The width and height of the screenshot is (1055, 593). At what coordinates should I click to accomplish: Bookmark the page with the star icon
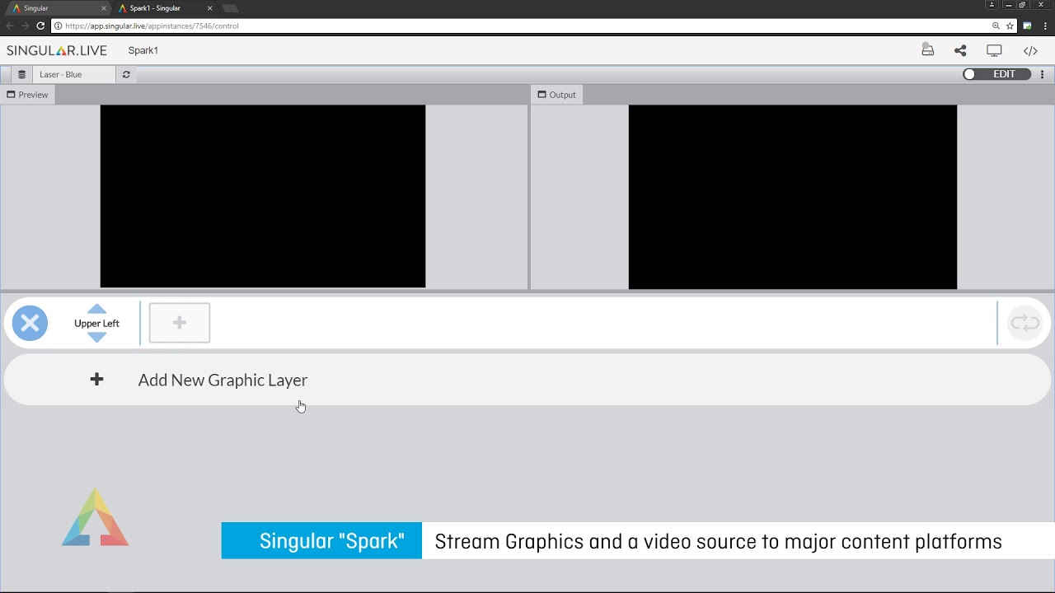pos(1010,26)
